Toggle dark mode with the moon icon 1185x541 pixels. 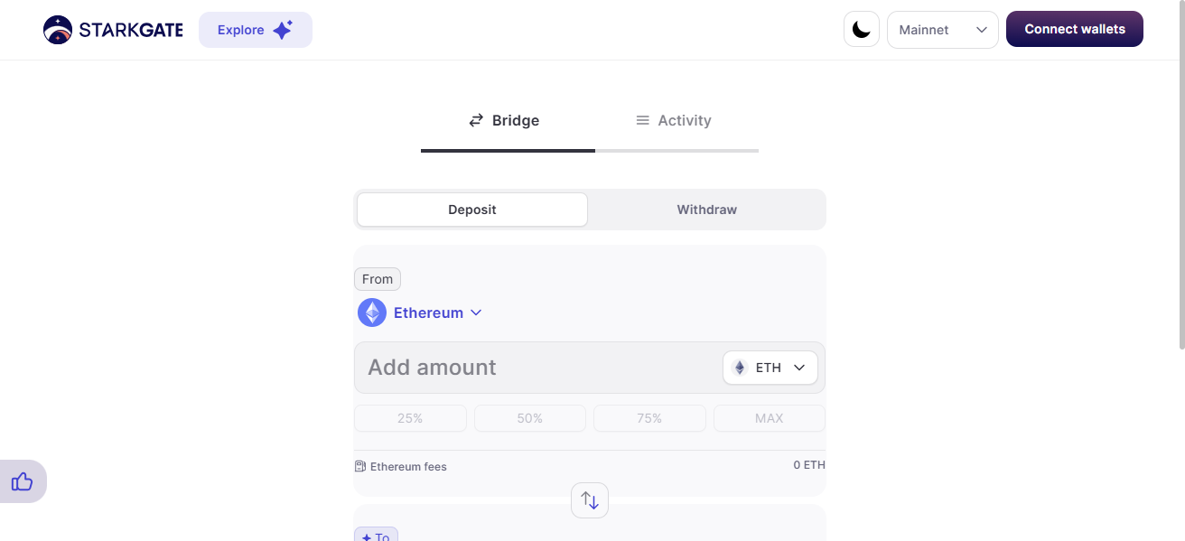862,30
